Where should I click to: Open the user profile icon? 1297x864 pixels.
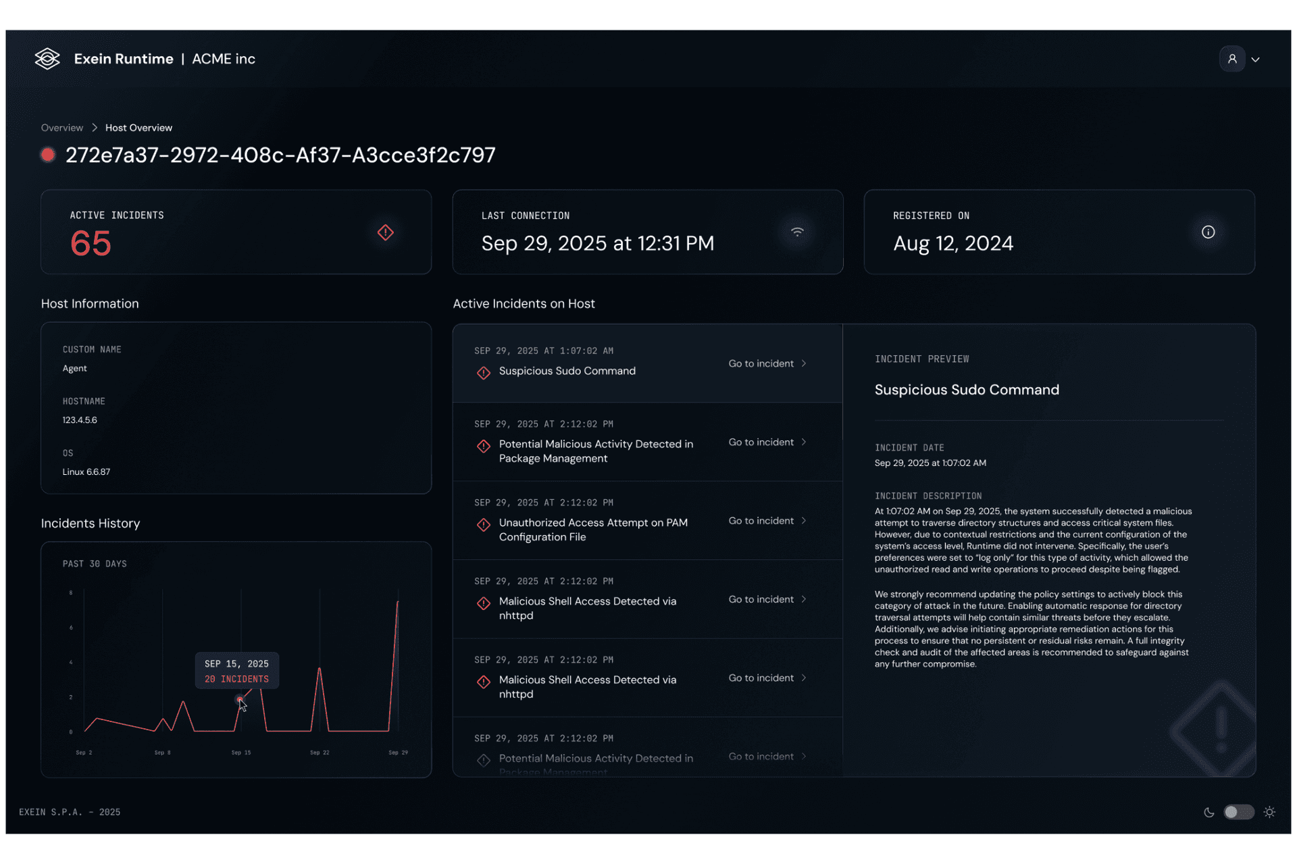click(1231, 59)
